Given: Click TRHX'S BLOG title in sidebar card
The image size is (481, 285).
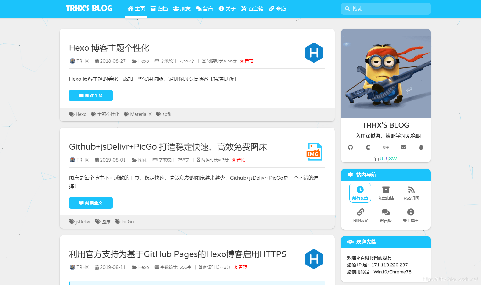Looking at the screenshot, I should [386, 125].
